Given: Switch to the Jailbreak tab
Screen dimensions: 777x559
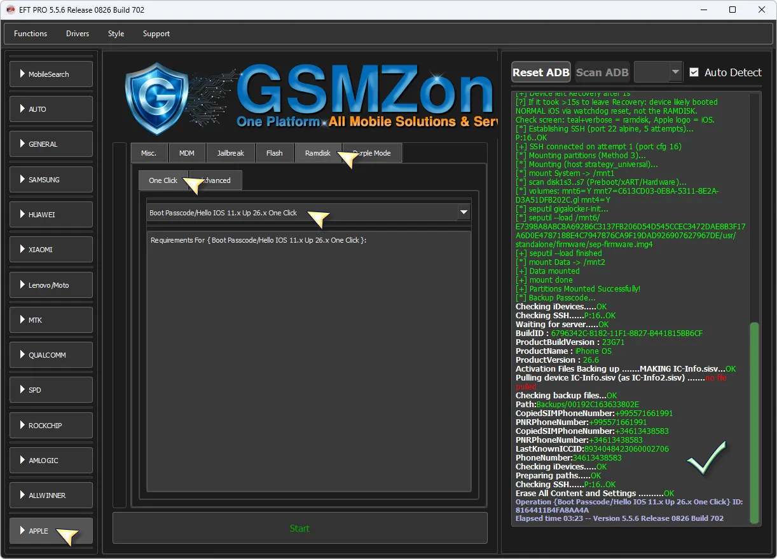Looking at the screenshot, I should tap(231, 153).
